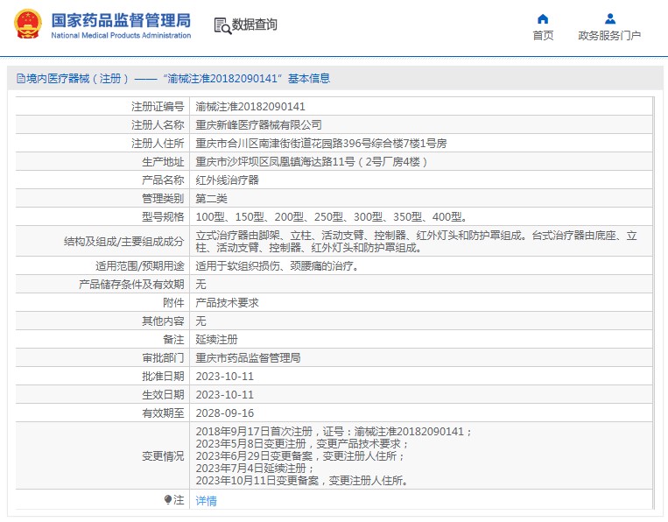The height and width of the screenshot is (522, 668).
Task: Click 生效日期 value 2023-10-11
Action: coord(224,395)
